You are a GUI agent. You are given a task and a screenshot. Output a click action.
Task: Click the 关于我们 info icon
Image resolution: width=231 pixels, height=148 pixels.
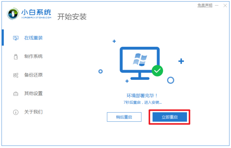tap(16, 112)
